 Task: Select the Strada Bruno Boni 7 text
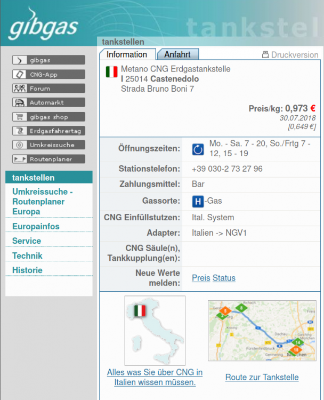[x=157, y=89]
